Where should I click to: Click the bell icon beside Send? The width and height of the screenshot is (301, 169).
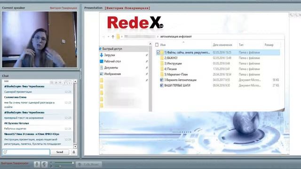click(x=74, y=152)
